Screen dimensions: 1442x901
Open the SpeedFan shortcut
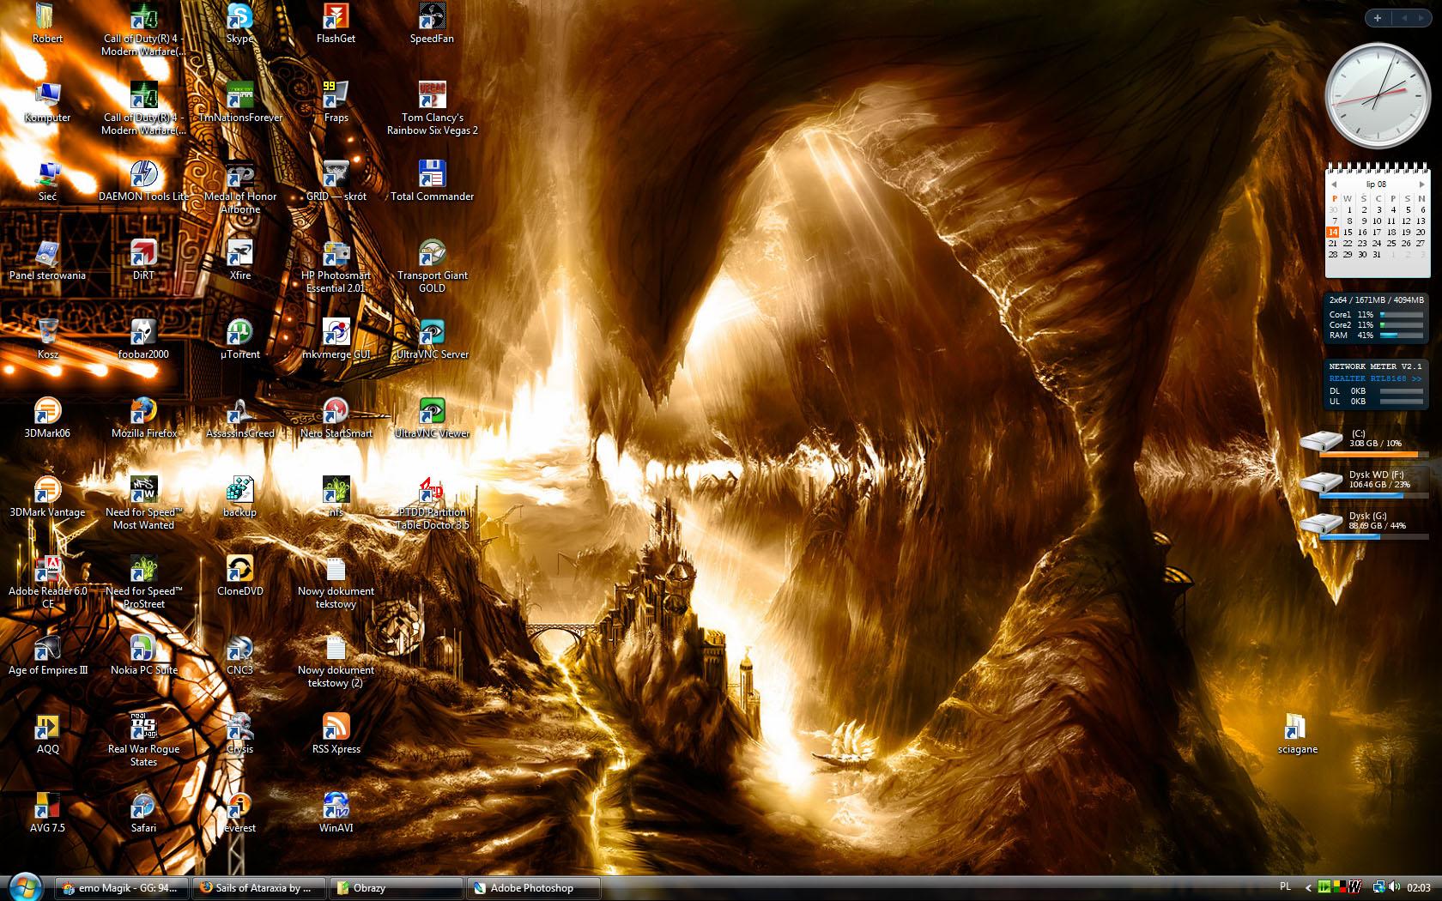pyautogui.click(x=432, y=24)
